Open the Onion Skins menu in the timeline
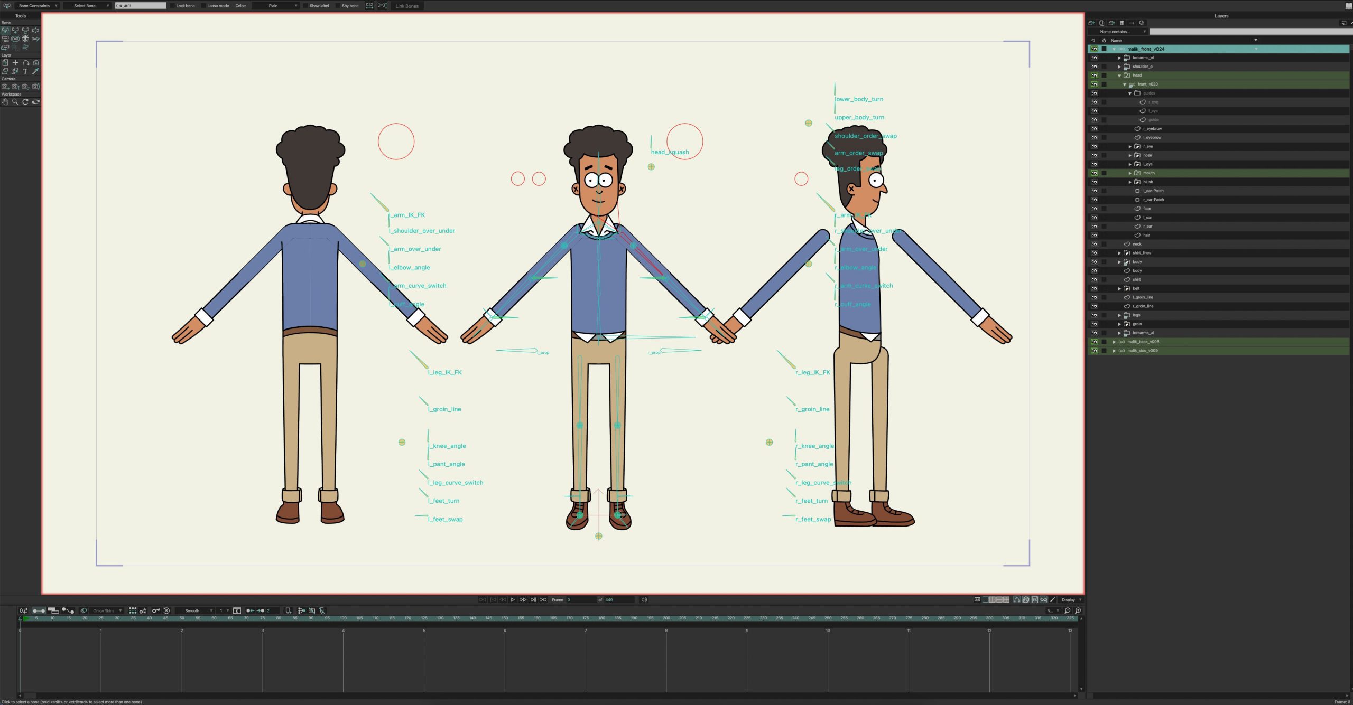 (x=106, y=610)
